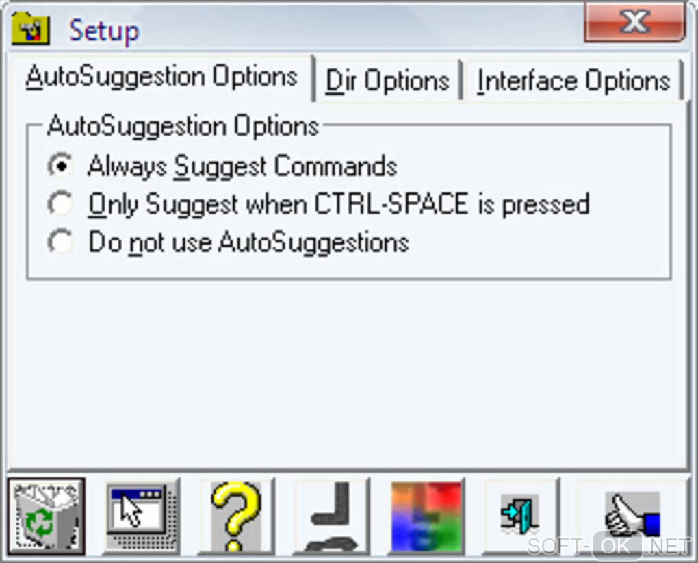Open help via the yellow question mark
Image resolution: width=698 pixels, height=563 pixels.
(236, 516)
